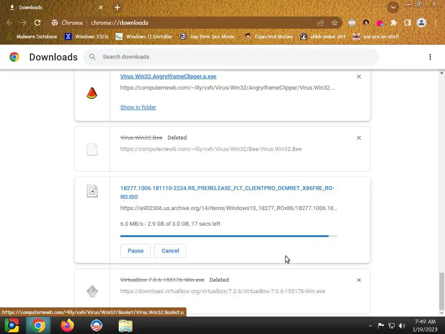Click the Start button on the taskbar

(x=12, y=325)
